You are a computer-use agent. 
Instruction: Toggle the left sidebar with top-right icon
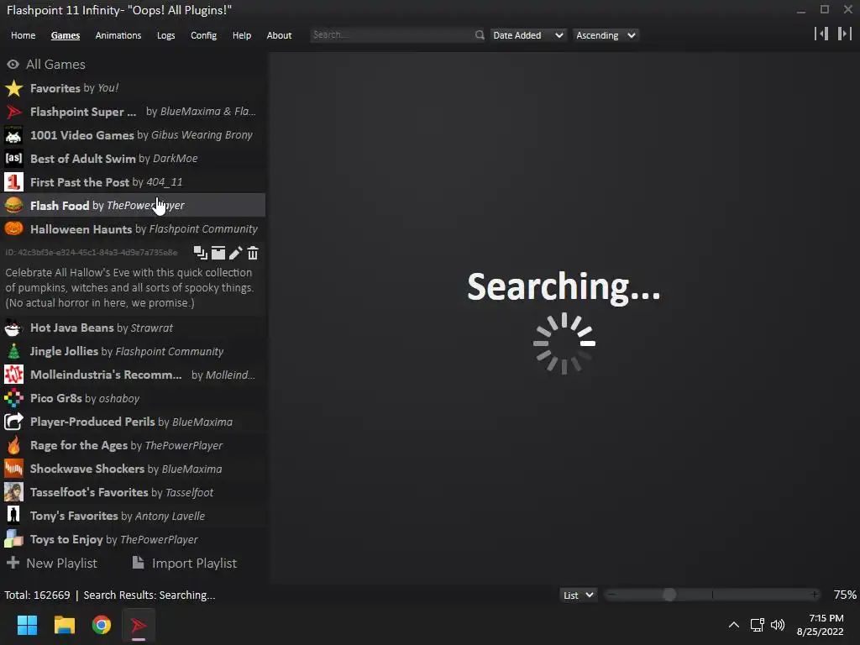(x=821, y=34)
